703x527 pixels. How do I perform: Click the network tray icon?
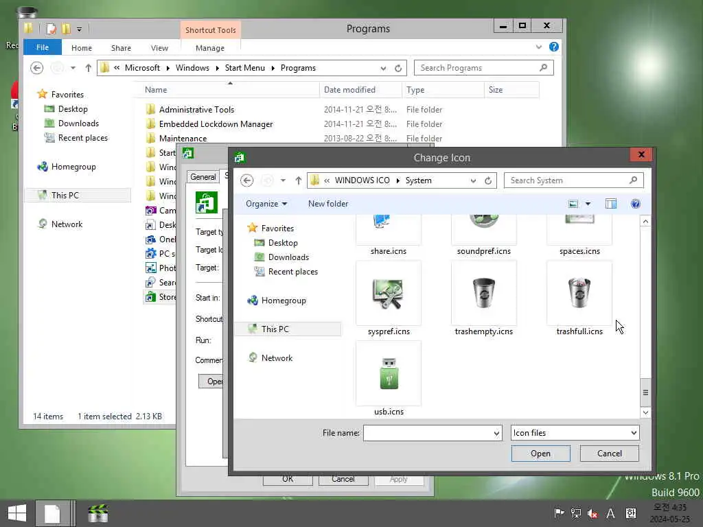(x=576, y=513)
